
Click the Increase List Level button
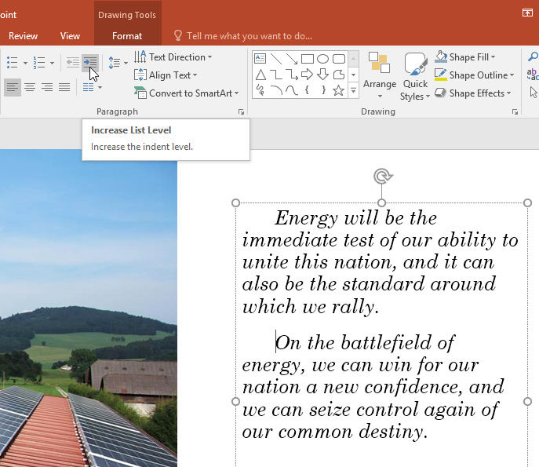click(x=90, y=62)
